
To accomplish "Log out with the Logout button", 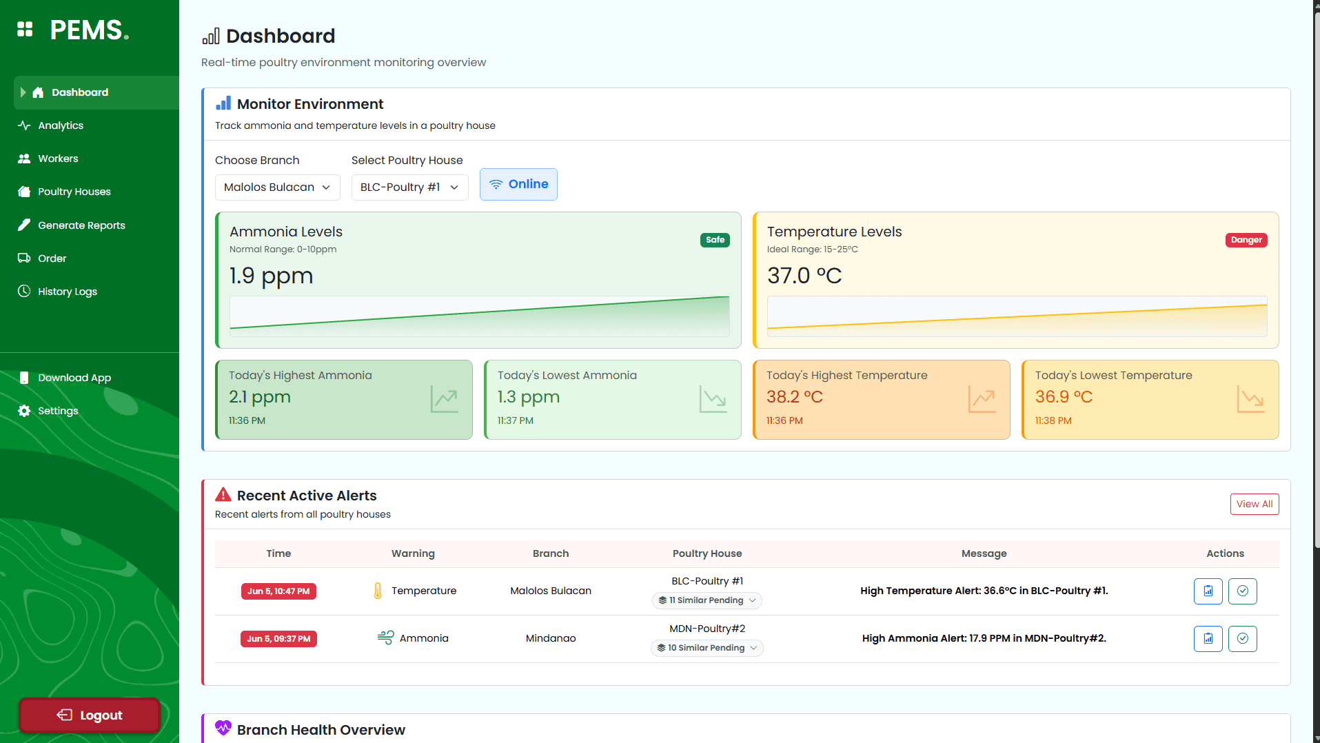I will pyautogui.click(x=90, y=715).
